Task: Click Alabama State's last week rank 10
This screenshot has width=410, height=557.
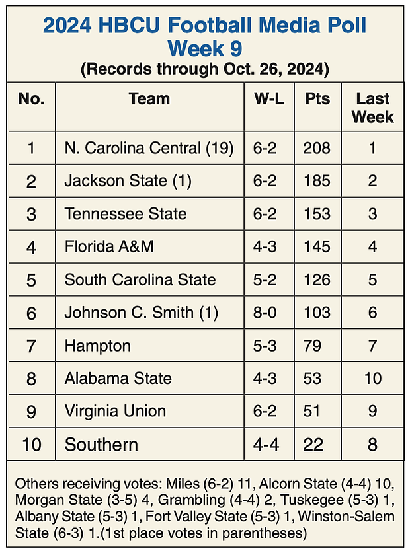Action: tap(373, 379)
